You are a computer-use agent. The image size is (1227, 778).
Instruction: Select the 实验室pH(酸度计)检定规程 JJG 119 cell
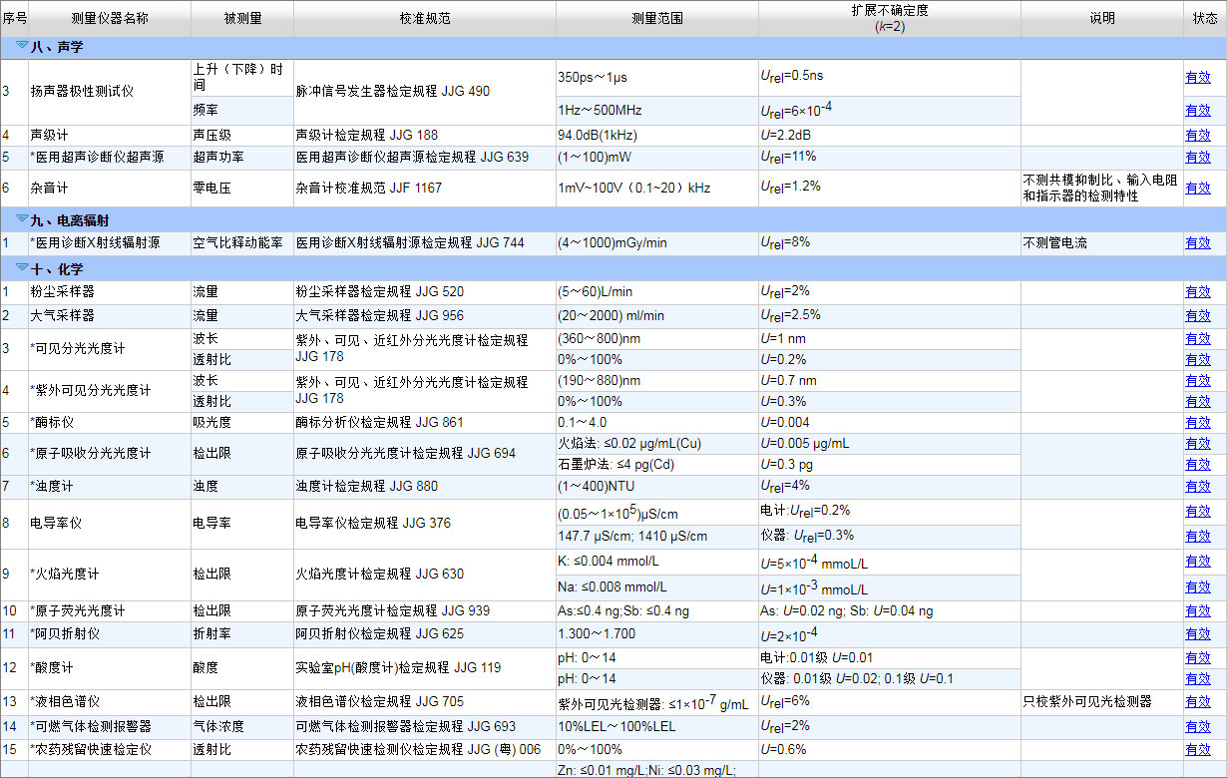click(x=424, y=668)
